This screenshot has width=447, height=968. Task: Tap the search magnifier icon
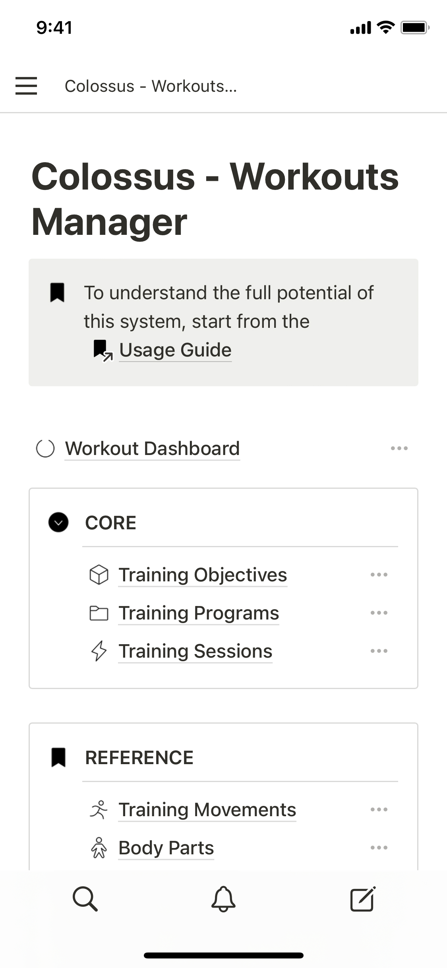click(85, 898)
